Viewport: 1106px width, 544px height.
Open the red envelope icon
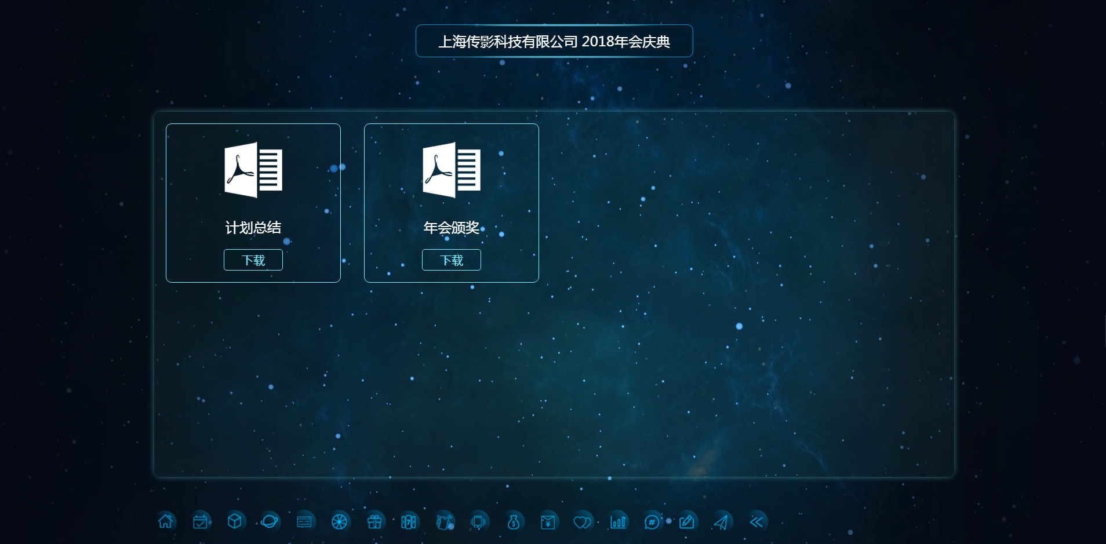click(x=548, y=522)
